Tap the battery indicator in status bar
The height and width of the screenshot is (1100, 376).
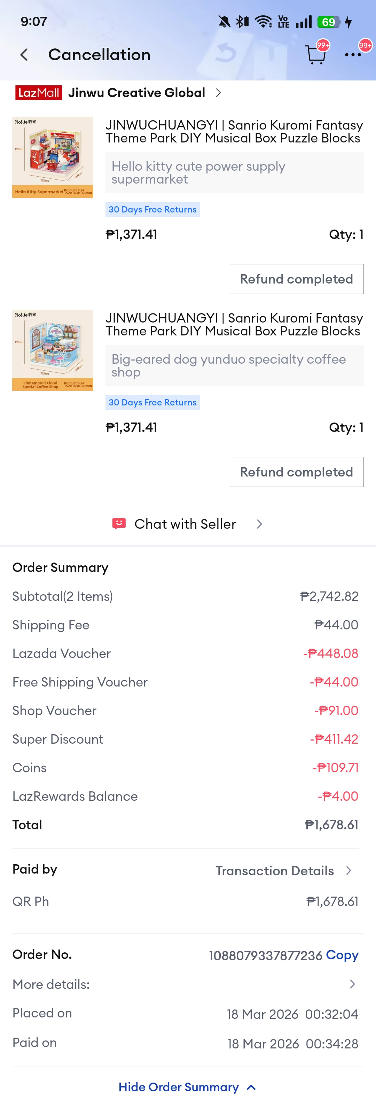point(328,22)
